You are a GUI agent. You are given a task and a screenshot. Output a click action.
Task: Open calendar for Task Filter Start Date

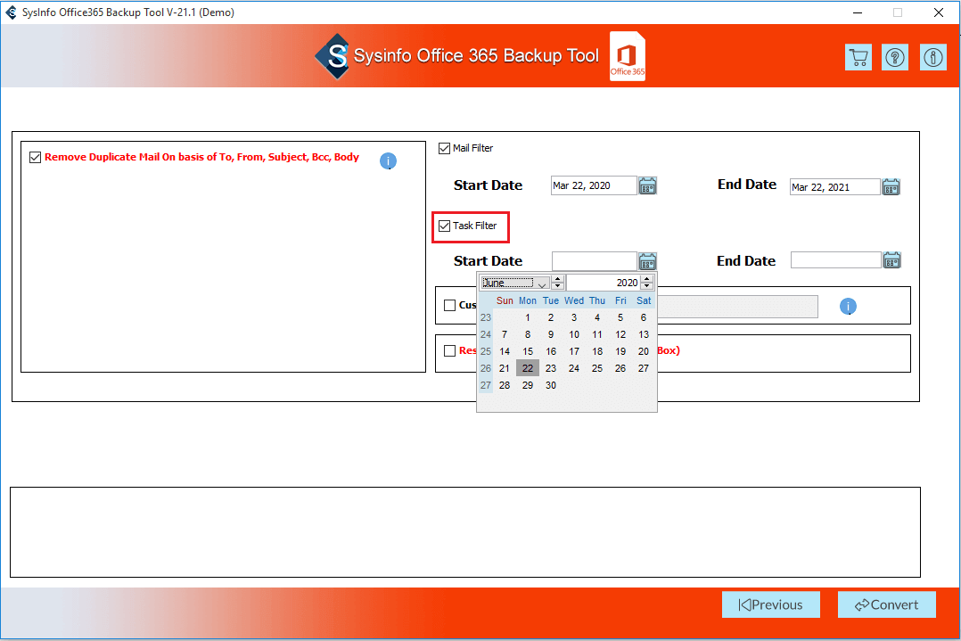(x=648, y=261)
